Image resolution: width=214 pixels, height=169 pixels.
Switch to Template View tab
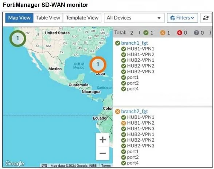(x=82, y=18)
